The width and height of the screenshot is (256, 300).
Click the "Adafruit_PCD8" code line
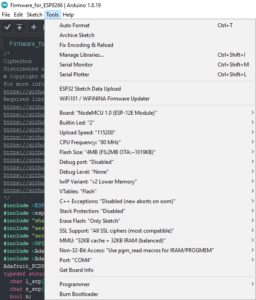(x=24, y=266)
